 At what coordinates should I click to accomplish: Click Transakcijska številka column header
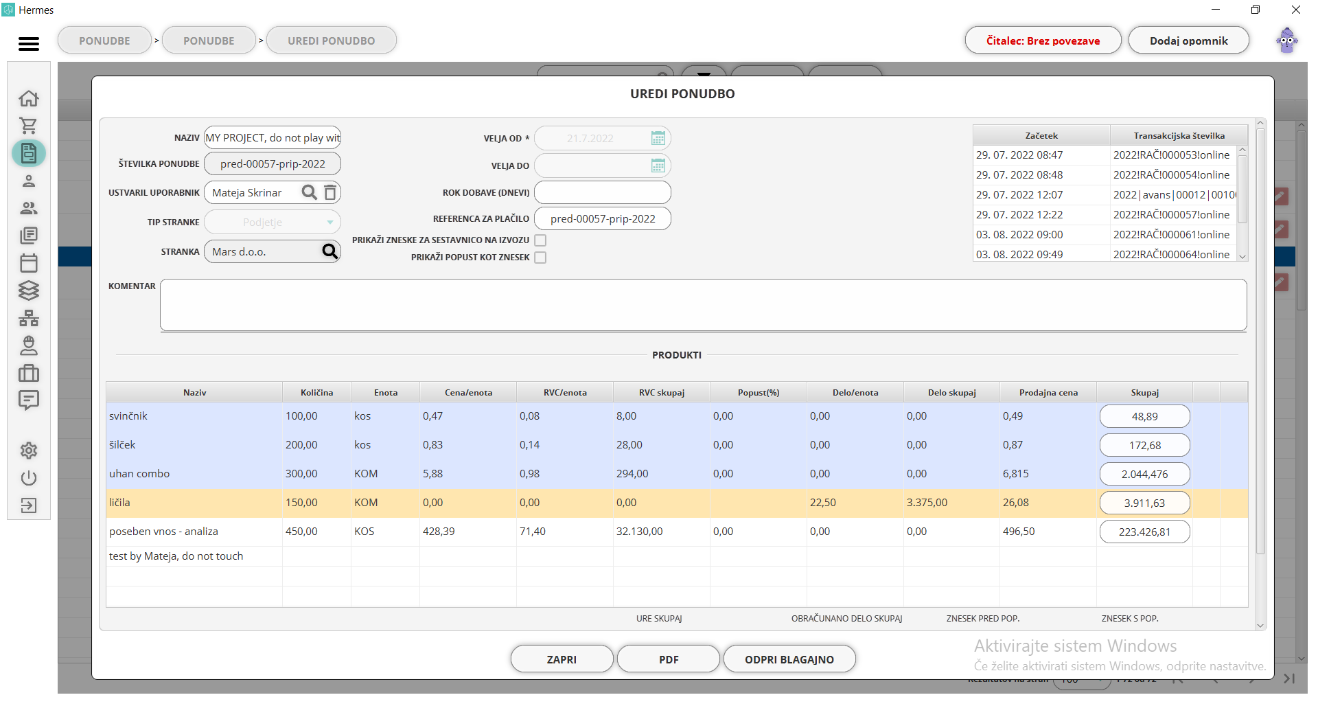click(1179, 135)
